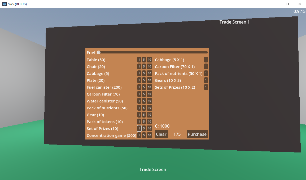The height and width of the screenshot is (180, 306).
Task: Add 10 Gears to the order
Action: coord(150,115)
